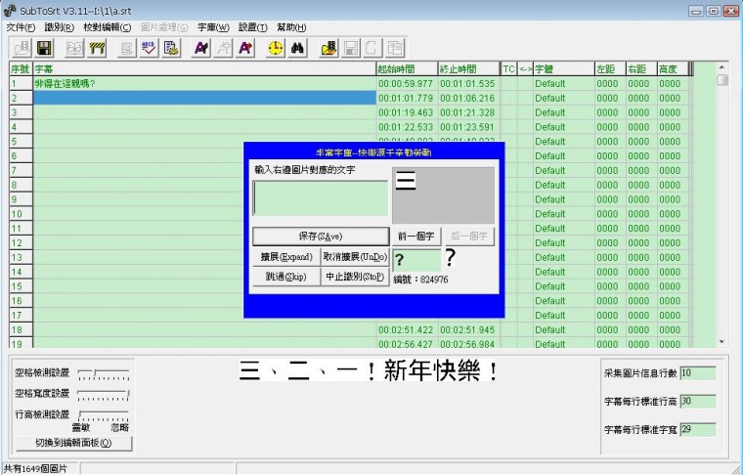Image resolution: width=743 pixels, height=475 pixels.
Task: Click the grayed-out document list icon
Action: point(126,48)
